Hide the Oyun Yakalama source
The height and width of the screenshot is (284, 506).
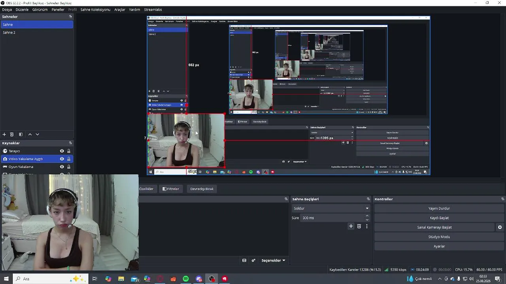tap(62, 167)
